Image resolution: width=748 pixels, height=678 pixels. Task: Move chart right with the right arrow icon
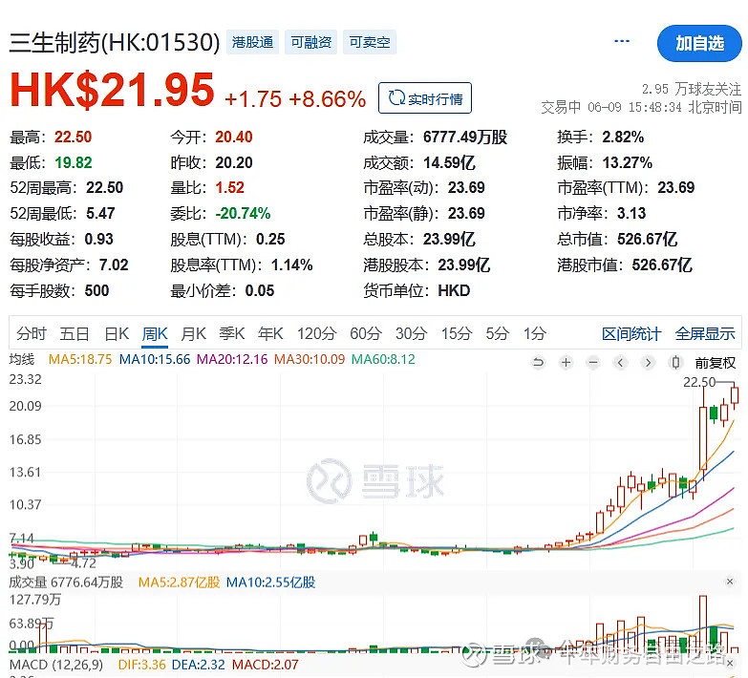(648, 363)
